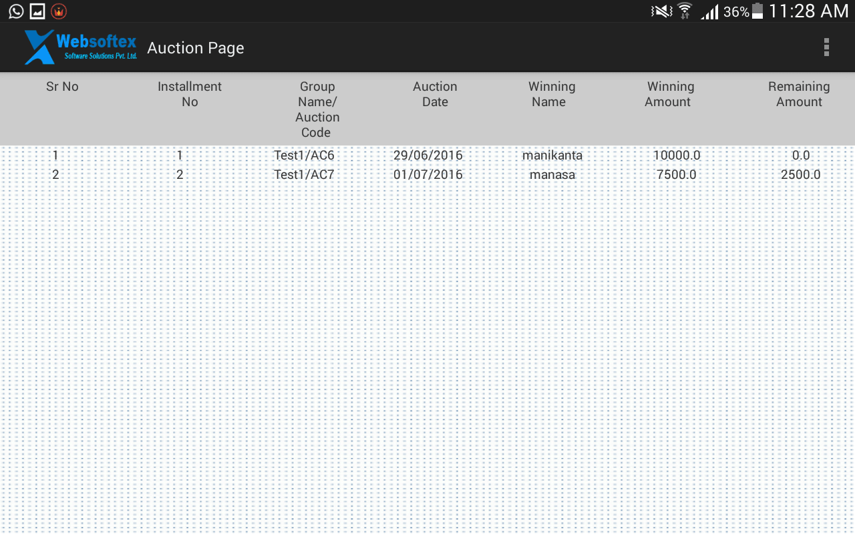This screenshot has width=855, height=534.
Task: Tap the Wi-Fi status icon
Action: click(685, 11)
